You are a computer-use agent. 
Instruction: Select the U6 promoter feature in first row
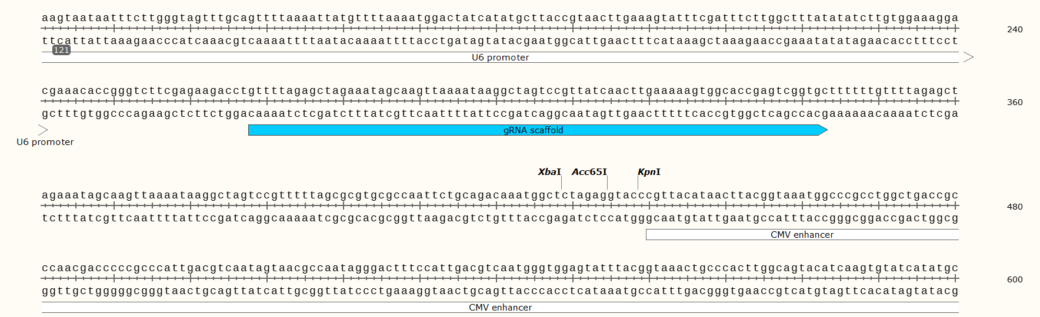500,58
